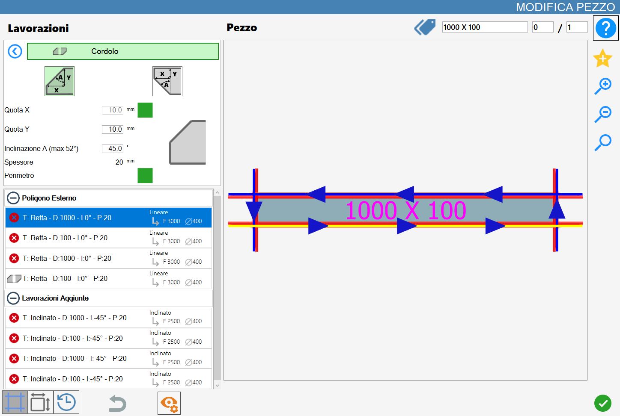Select row Retta D:1000 highlighted blue
This screenshot has width=620, height=416.
point(108,218)
